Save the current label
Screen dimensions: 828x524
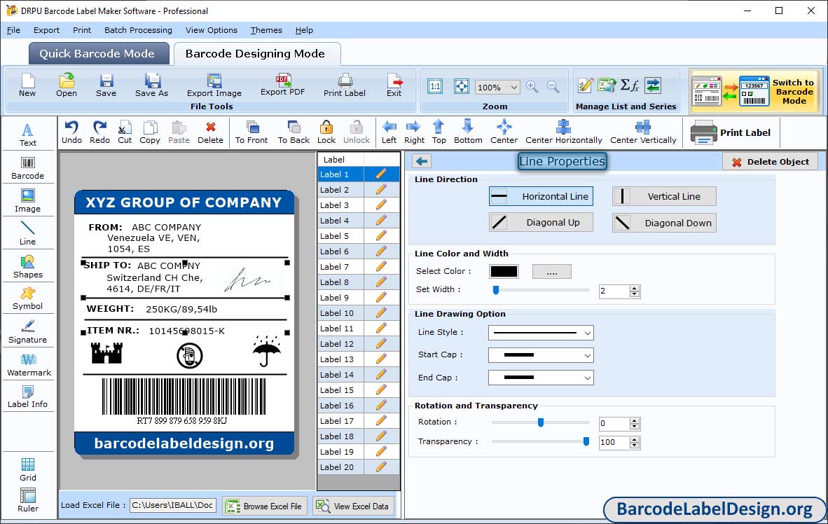tap(106, 85)
